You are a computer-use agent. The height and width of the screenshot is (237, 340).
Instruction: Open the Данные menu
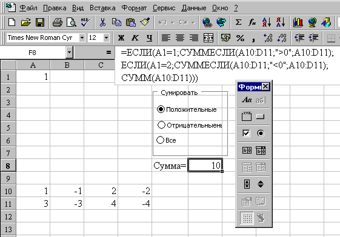[x=194, y=8]
